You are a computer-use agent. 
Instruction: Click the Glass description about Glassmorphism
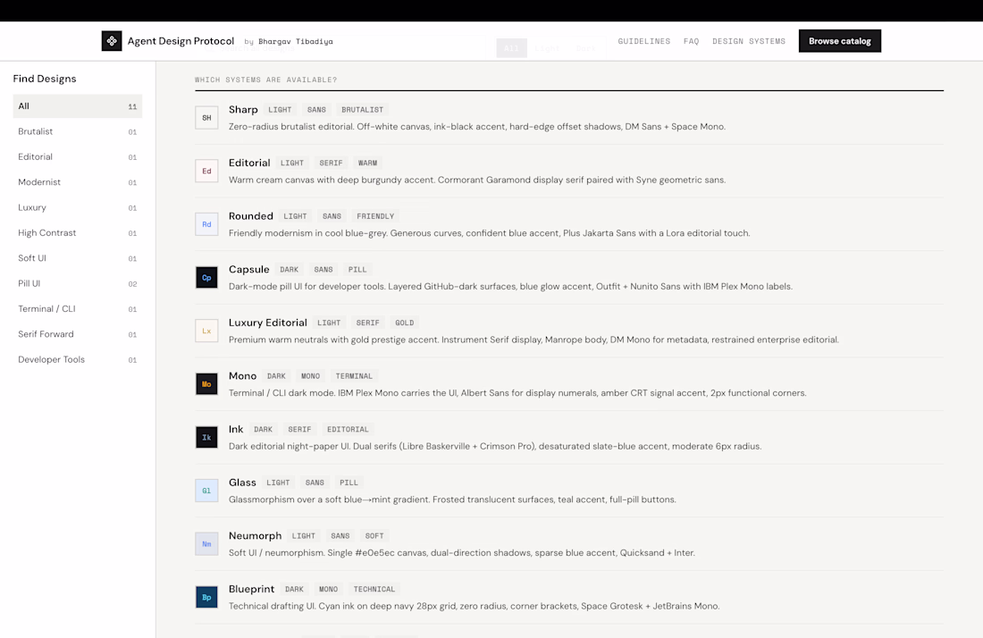452,499
